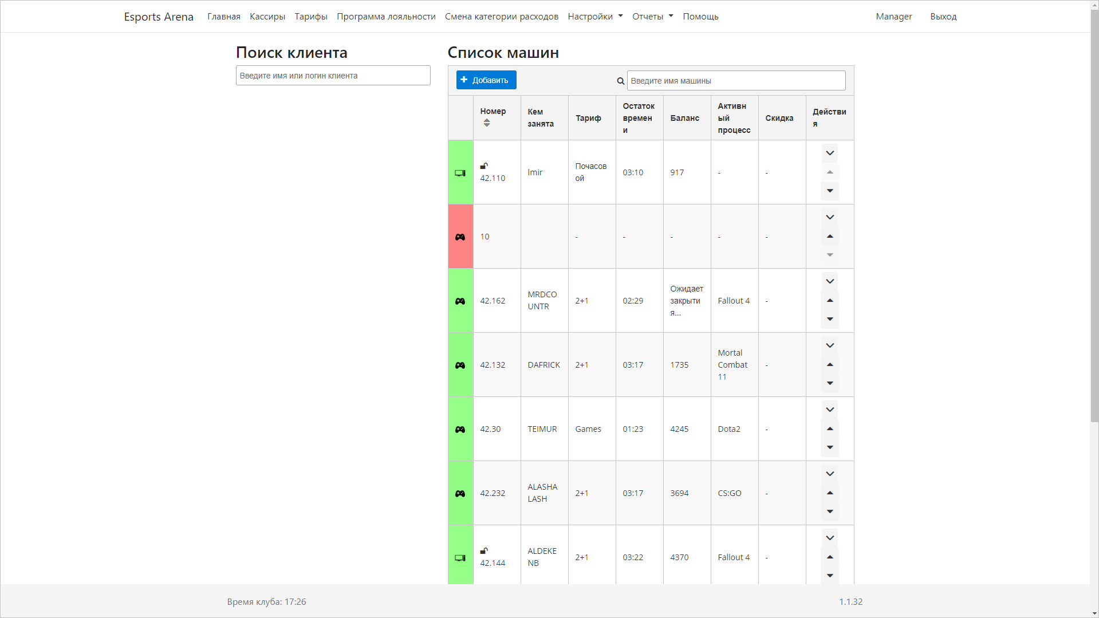The width and height of the screenshot is (1099, 618).
Task: Move machine 42.232 up with arrow
Action: pyautogui.click(x=830, y=493)
